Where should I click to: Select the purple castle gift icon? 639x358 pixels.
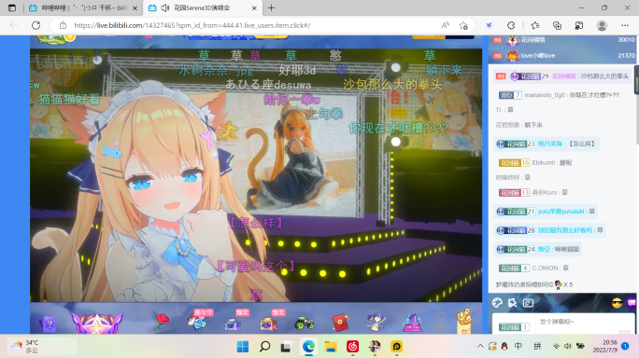412,323
